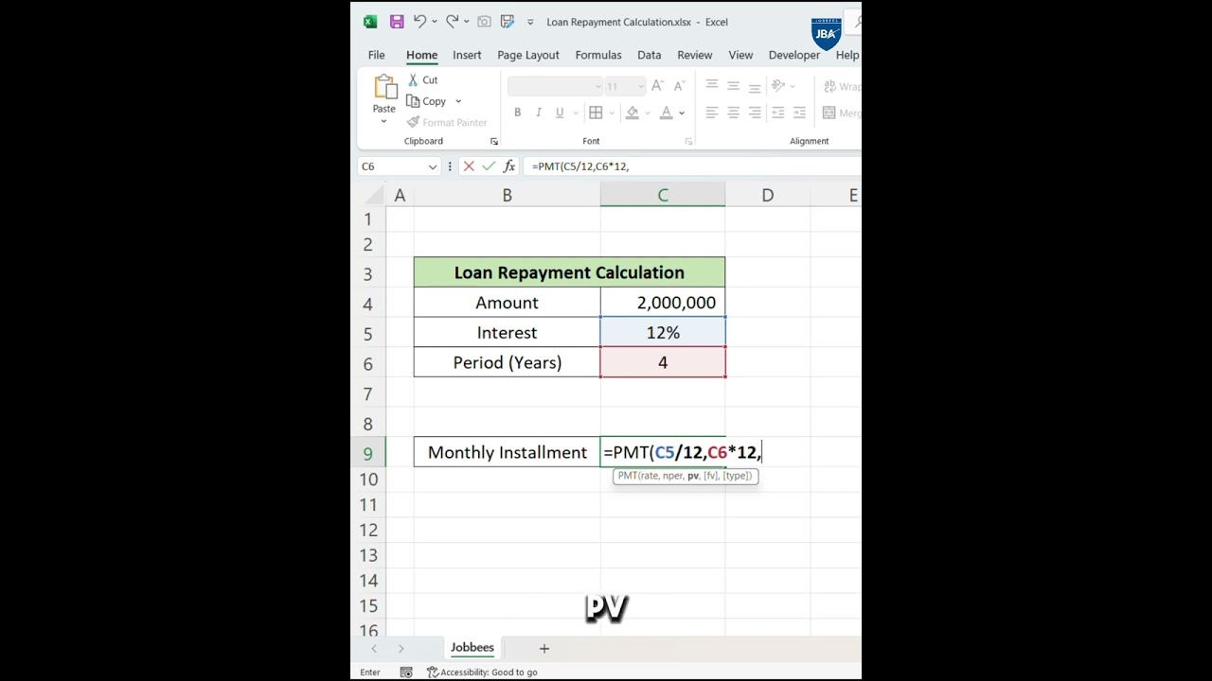Viewport: 1212px width, 681px height.
Task: Select Middle Align icon
Action: (733, 86)
